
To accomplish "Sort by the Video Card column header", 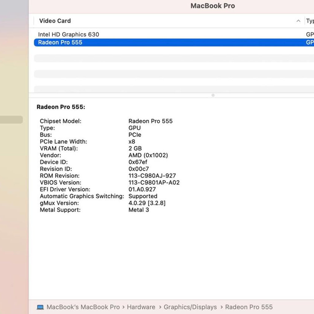I will click(55, 21).
